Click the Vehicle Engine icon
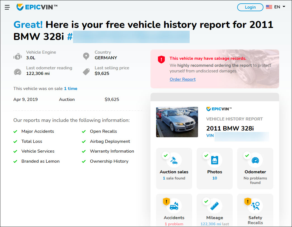Screen dimensions: 292x227 click(18, 56)
